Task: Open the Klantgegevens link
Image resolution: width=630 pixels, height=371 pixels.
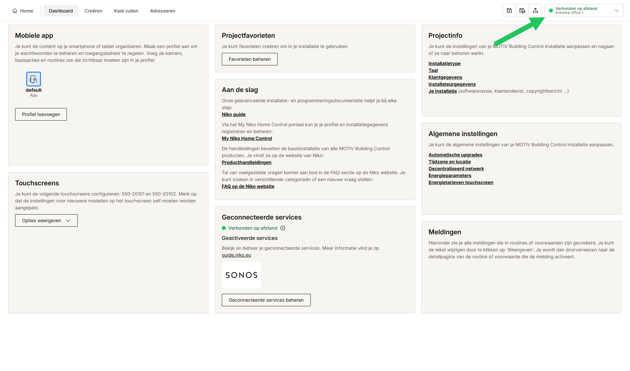Action: click(x=445, y=77)
